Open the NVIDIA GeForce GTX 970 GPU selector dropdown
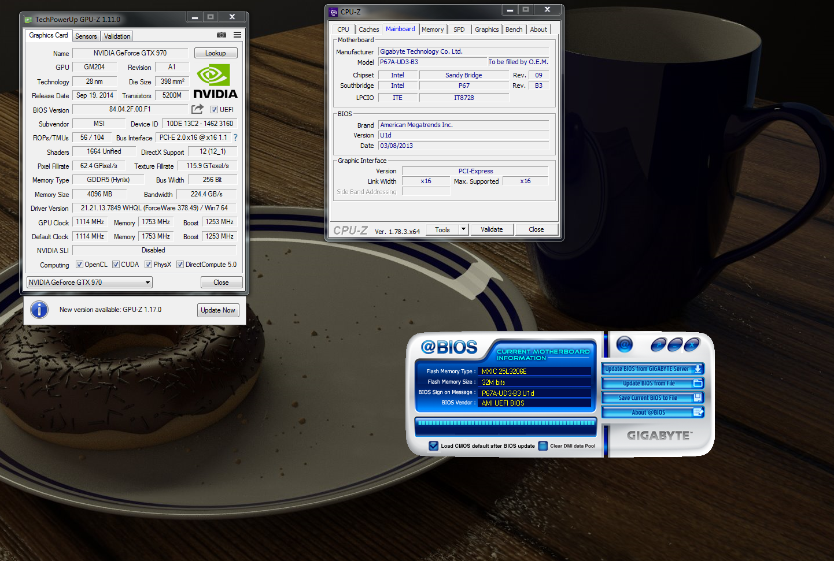 pos(90,283)
